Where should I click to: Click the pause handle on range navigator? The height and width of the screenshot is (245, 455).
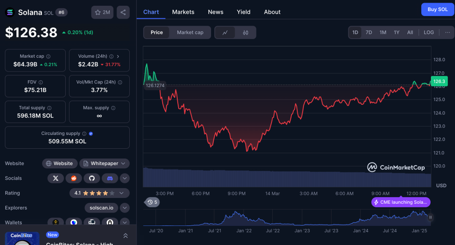[431, 217]
